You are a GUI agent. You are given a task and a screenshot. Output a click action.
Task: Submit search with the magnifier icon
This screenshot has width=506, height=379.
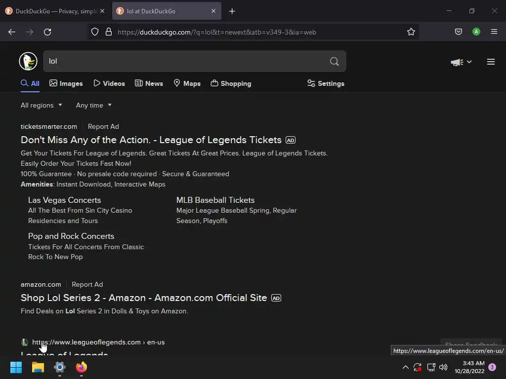tap(335, 61)
